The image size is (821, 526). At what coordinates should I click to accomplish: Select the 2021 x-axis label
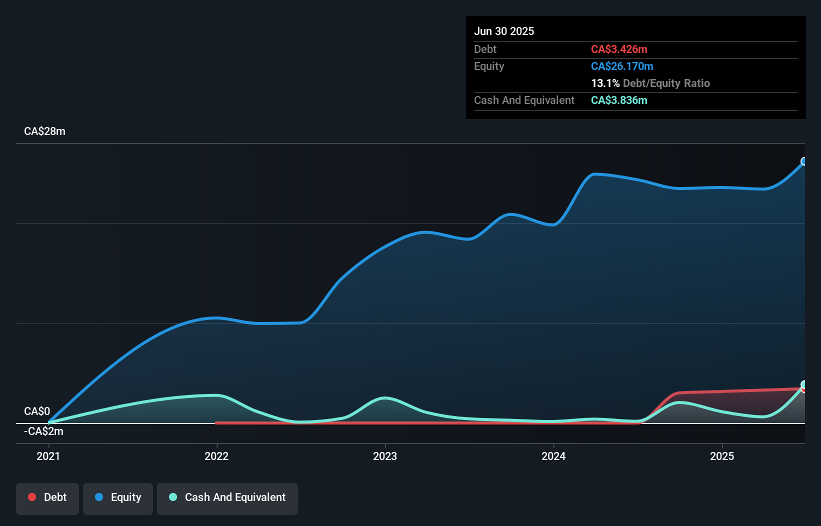(x=48, y=456)
